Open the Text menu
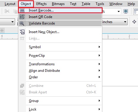The width and height of the screenshot is (138, 112). 73,4
